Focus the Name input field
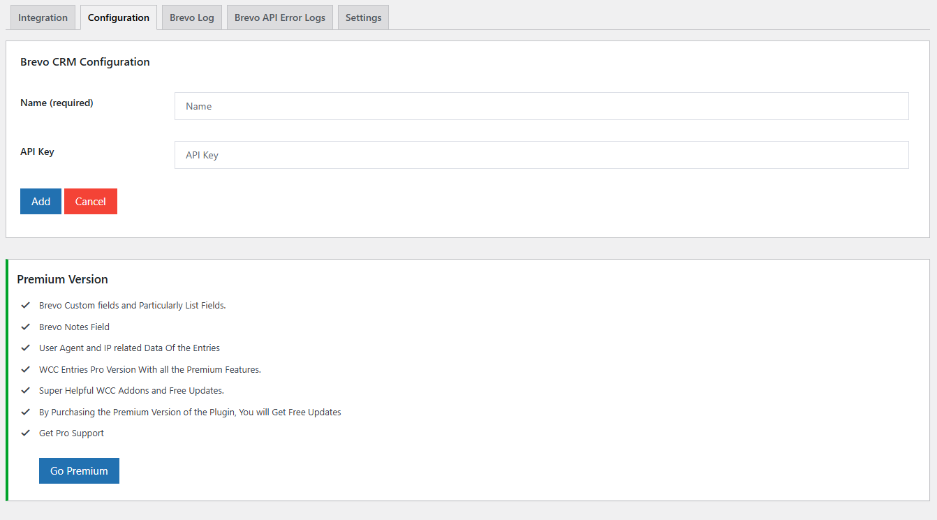 (541, 106)
